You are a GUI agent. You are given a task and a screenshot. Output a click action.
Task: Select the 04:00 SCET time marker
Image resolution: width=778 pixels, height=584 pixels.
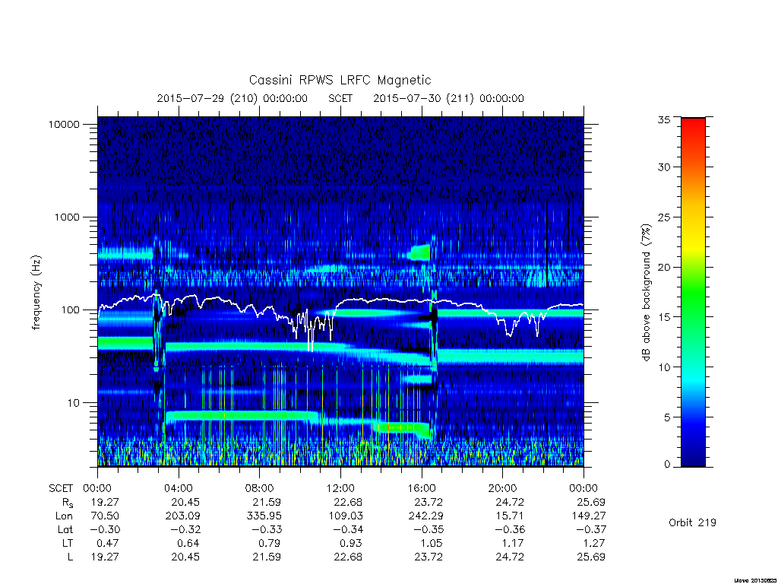179,488
